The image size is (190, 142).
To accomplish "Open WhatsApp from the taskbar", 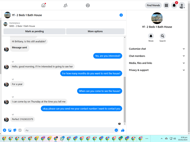I will pyautogui.click(x=62, y=139).
